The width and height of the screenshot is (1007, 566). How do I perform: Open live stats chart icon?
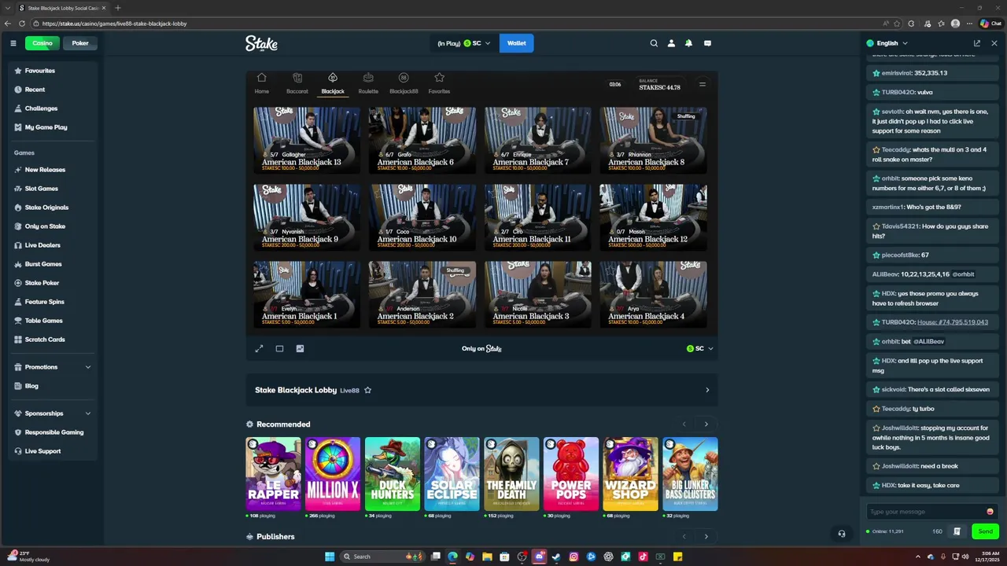click(300, 348)
